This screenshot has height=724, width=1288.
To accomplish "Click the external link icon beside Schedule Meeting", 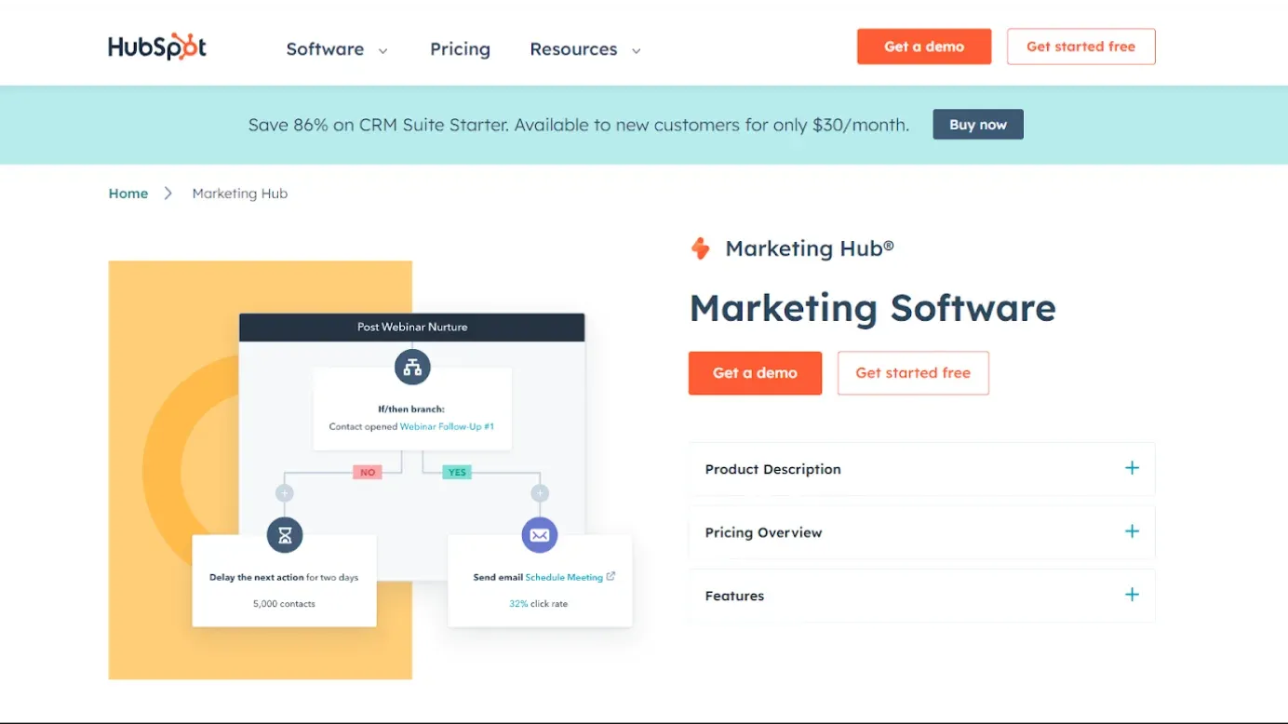I will coord(610,576).
